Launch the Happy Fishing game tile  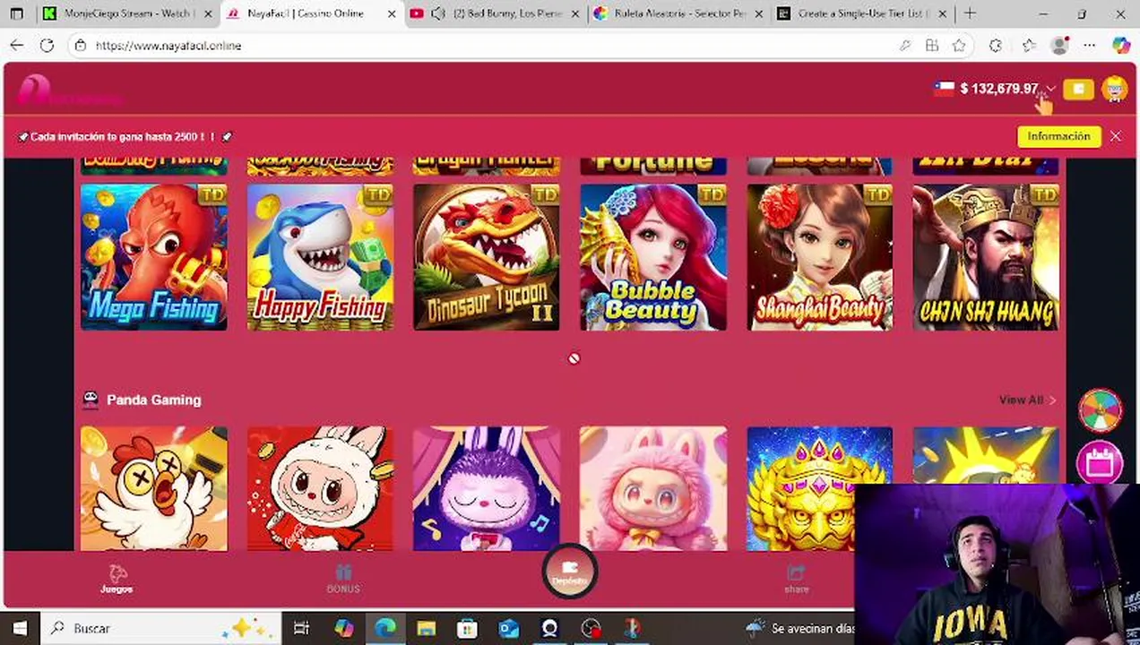pyautogui.click(x=320, y=257)
